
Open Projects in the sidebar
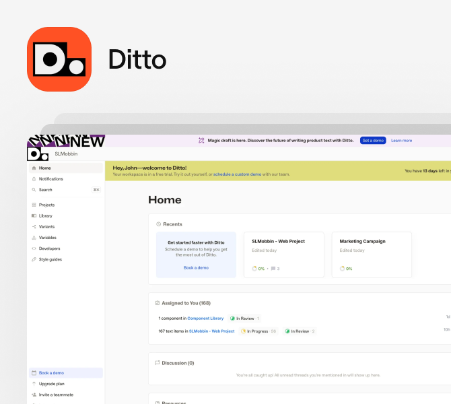click(66, 205)
